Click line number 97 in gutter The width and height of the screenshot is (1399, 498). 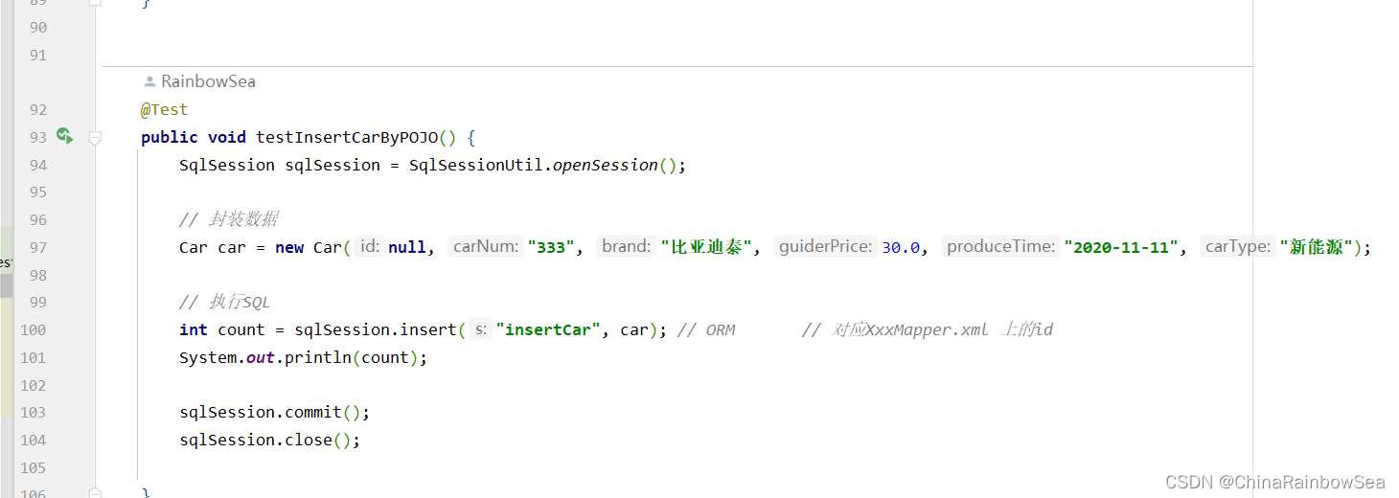pos(37,247)
